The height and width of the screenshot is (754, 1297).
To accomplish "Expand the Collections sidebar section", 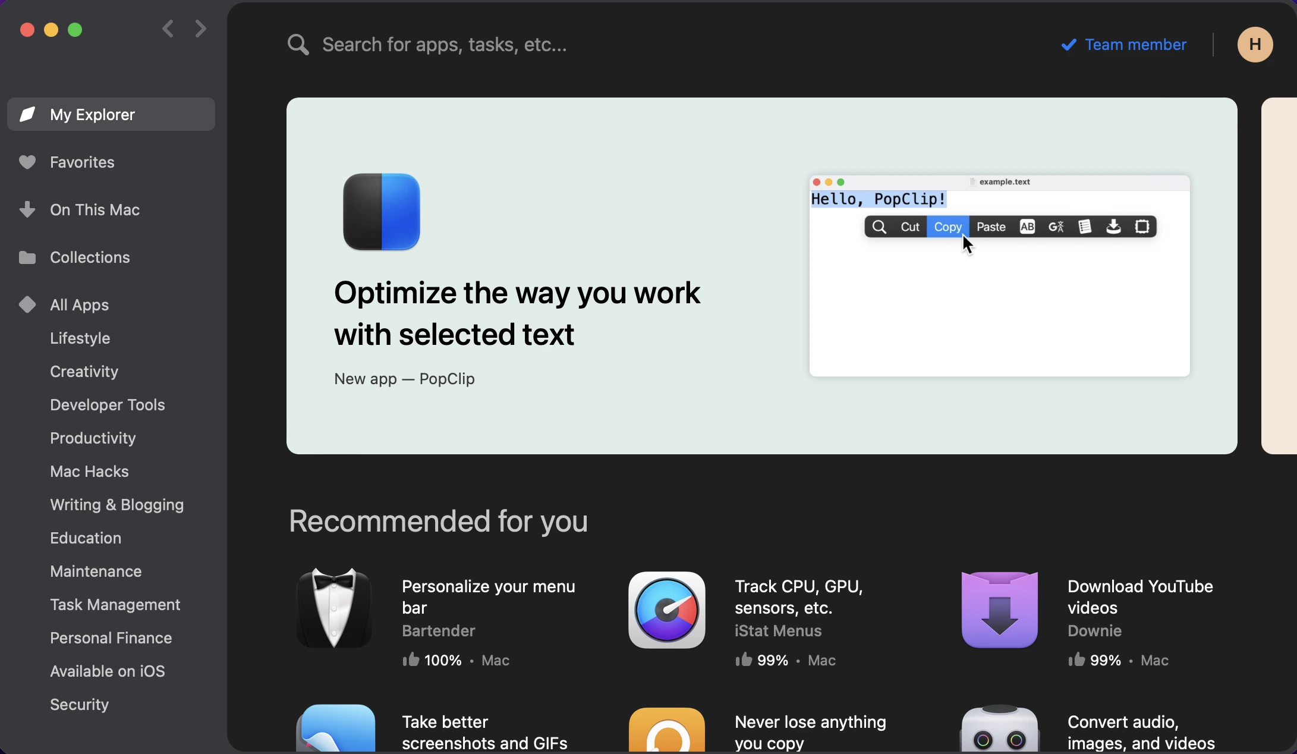I will (90, 257).
